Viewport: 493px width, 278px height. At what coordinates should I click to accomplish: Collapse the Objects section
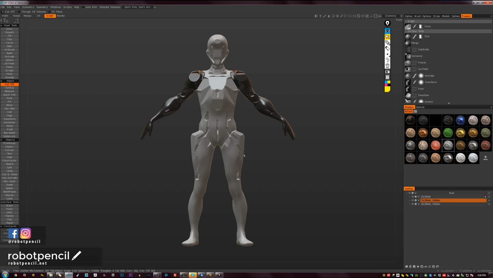pos(1,140)
